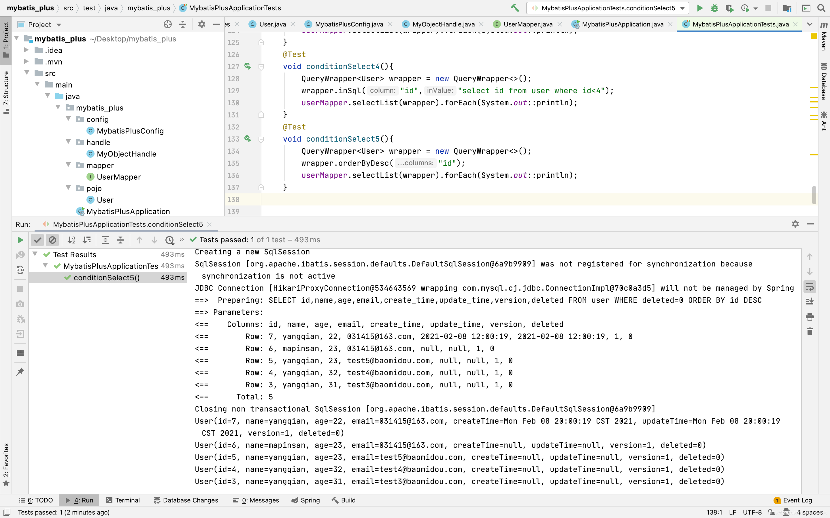The width and height of the screenshot is (830, 518).
Task: Toggle soft-wrap in the console output
Action: [810, 287]
